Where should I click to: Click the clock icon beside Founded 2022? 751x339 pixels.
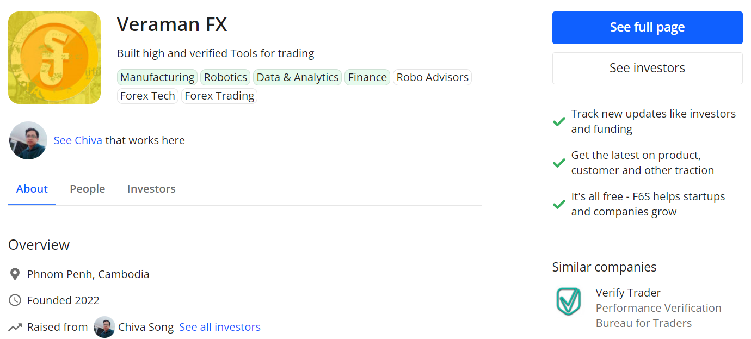(15, 300)
